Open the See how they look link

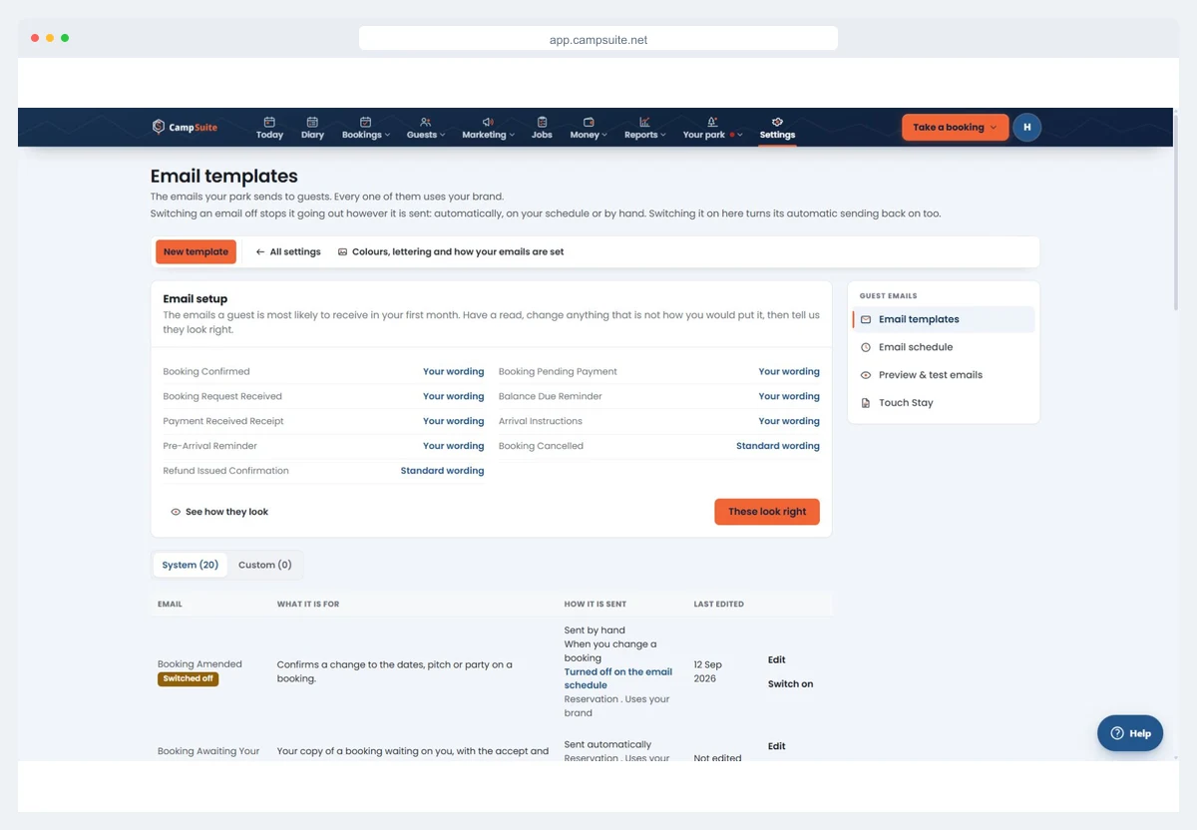(x=219, y=512)
